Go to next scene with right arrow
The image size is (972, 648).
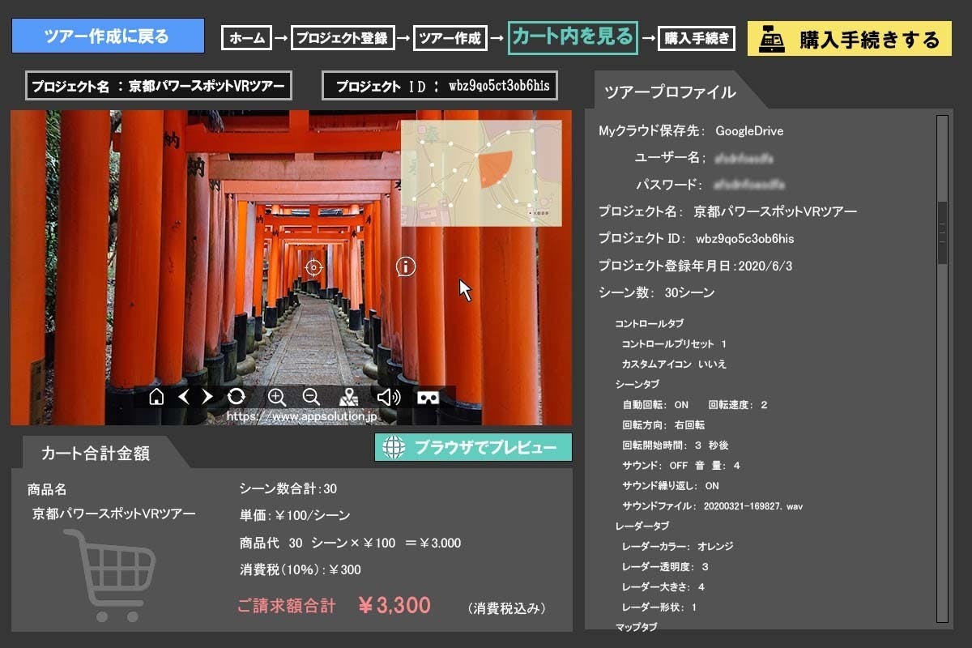[207, 396]
